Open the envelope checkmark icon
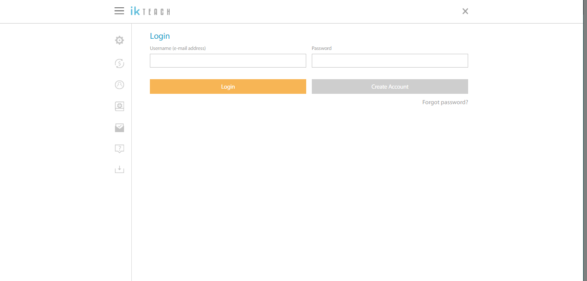This screenshot has height=281, width=587. pos(119,127)
